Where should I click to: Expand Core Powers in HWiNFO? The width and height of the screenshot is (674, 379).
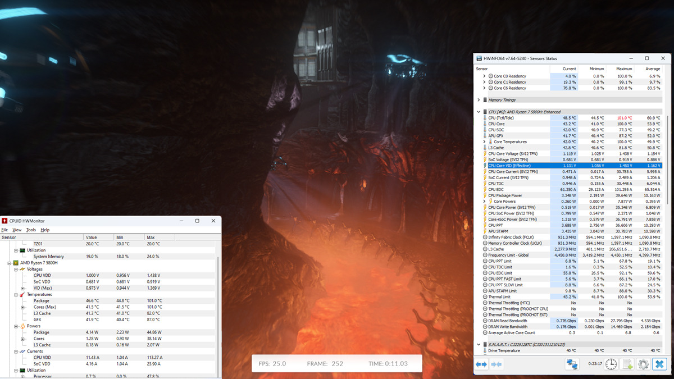pos(484,201)
